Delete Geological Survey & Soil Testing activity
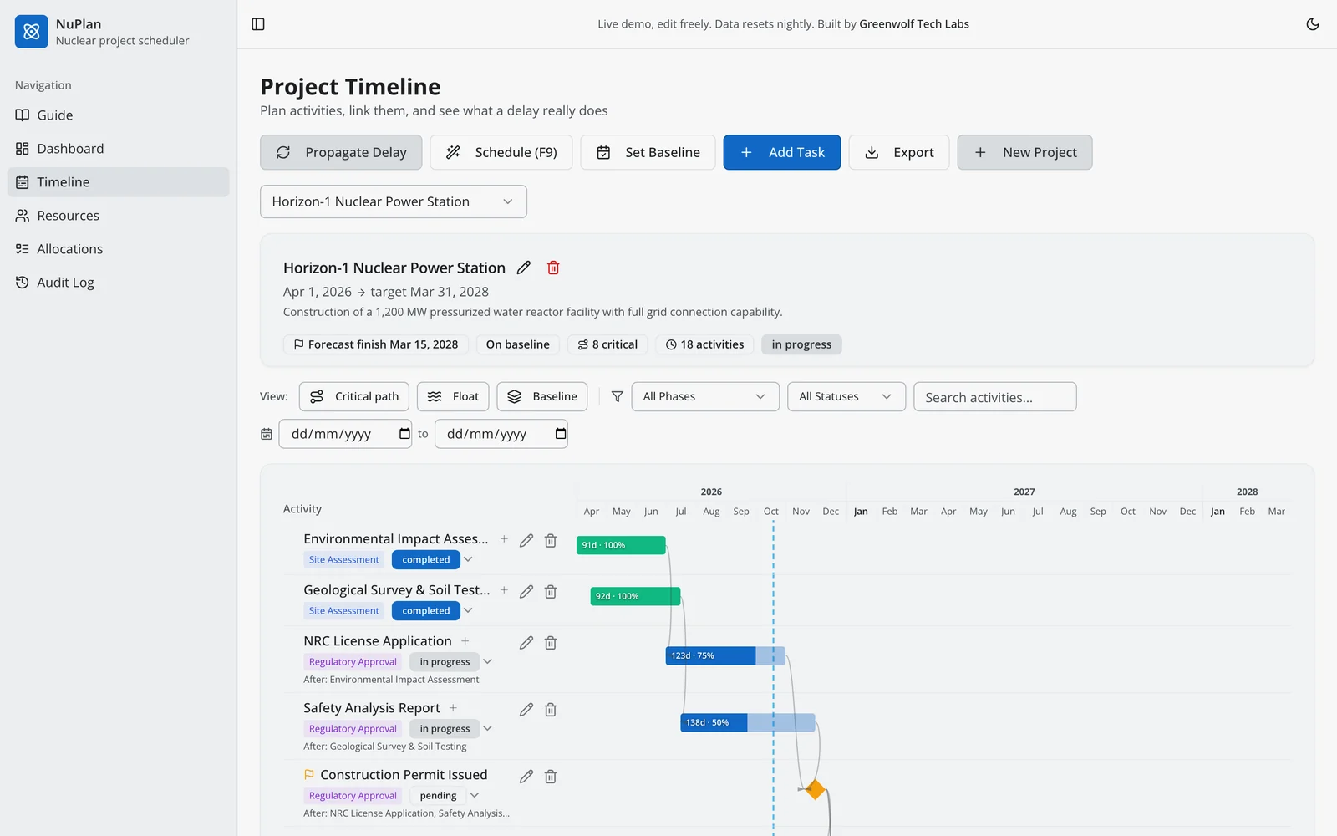1337x836 pixels. 551,592
